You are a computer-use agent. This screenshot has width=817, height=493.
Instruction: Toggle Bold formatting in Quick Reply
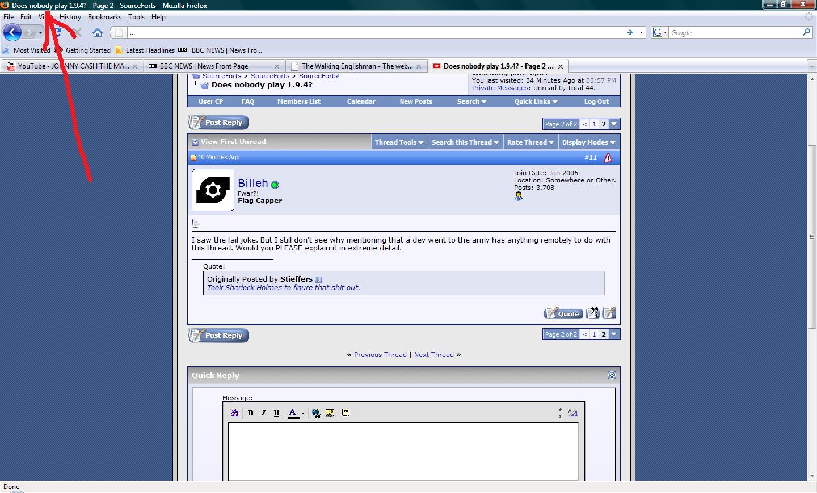click(x=250, y=413)
